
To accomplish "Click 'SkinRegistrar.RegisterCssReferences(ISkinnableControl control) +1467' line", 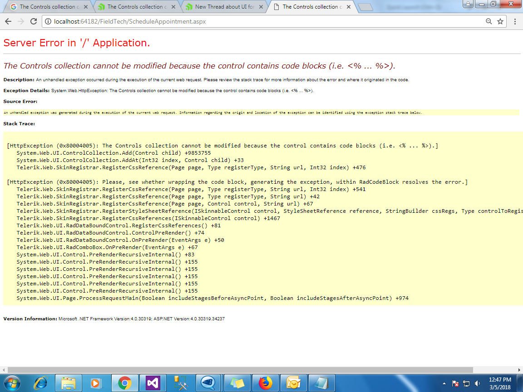I will [x=148, y=218].
